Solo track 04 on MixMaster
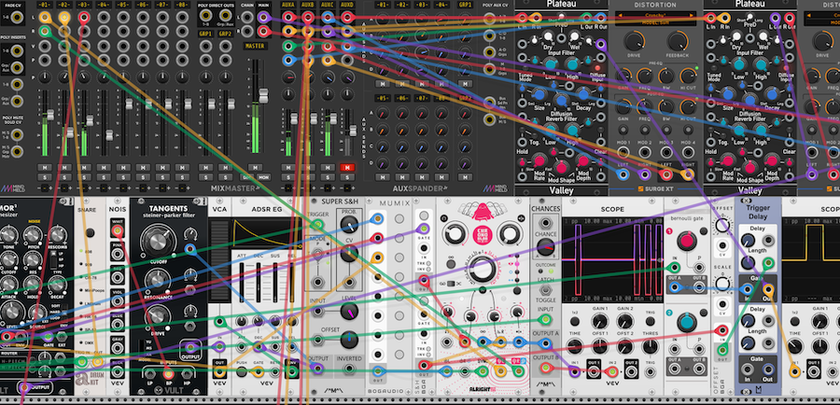The image size is (840, 405). [x=104, y=176]
